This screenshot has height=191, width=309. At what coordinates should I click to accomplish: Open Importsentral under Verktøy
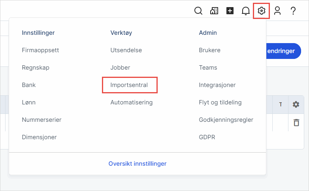click(130, 85)
